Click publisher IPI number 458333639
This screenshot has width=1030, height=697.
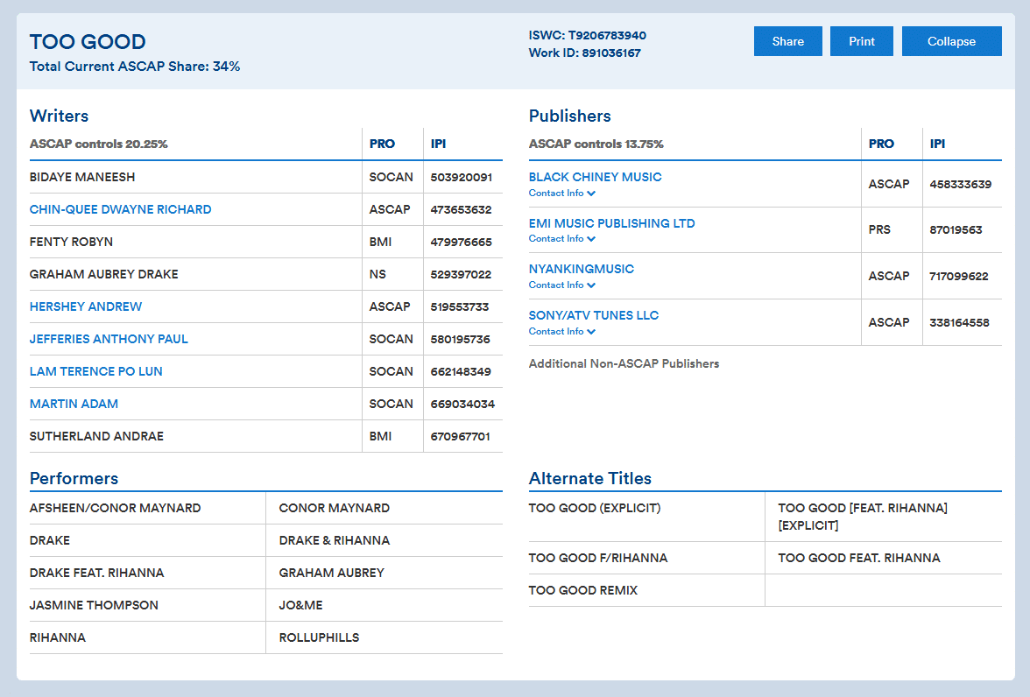tap(960, 185)
